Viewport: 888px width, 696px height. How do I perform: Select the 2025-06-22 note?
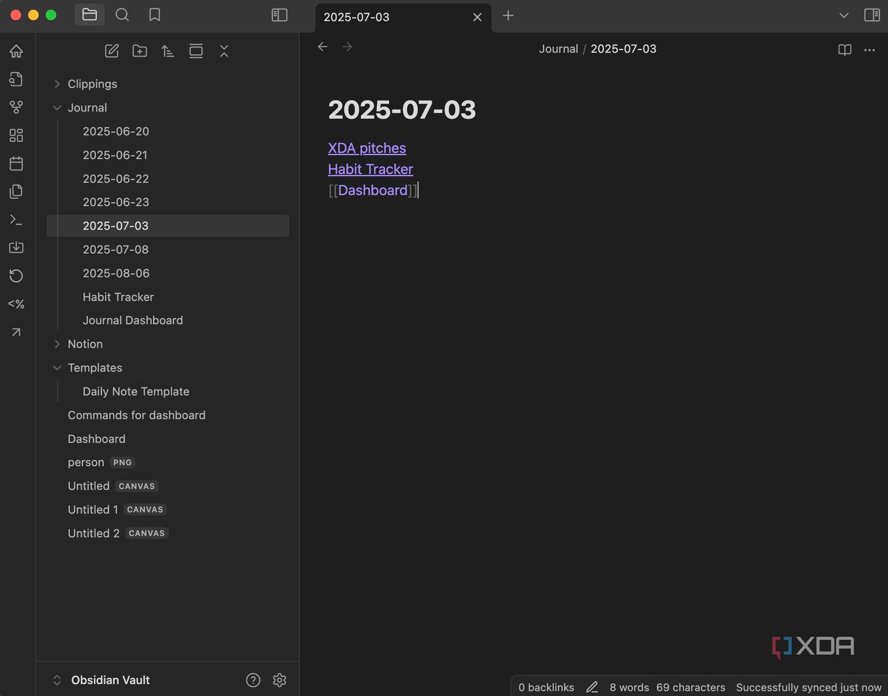116,179
